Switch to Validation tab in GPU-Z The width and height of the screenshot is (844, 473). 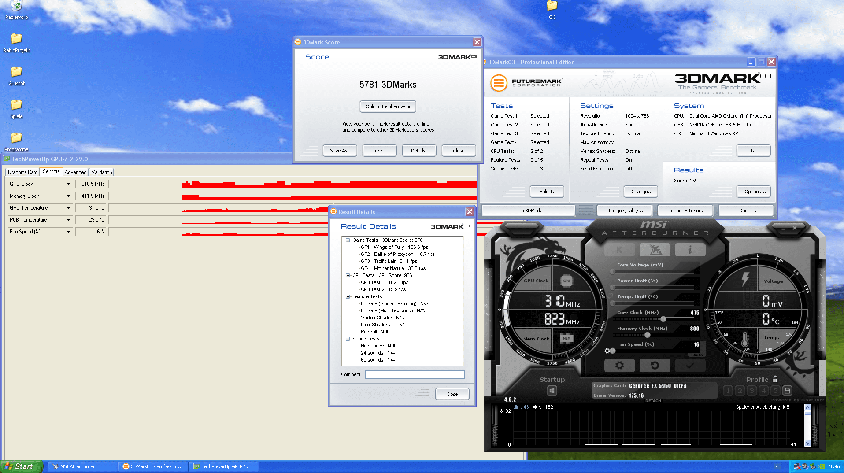point(101,172)
